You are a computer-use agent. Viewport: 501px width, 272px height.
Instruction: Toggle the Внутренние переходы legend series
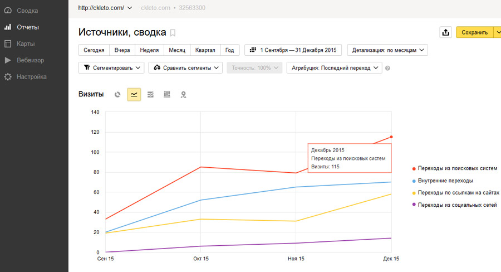point(445,181)
